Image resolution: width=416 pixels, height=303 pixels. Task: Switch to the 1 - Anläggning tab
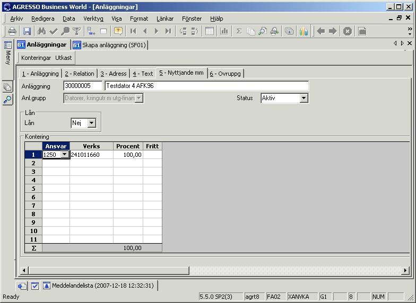click(x=40, y=74)
